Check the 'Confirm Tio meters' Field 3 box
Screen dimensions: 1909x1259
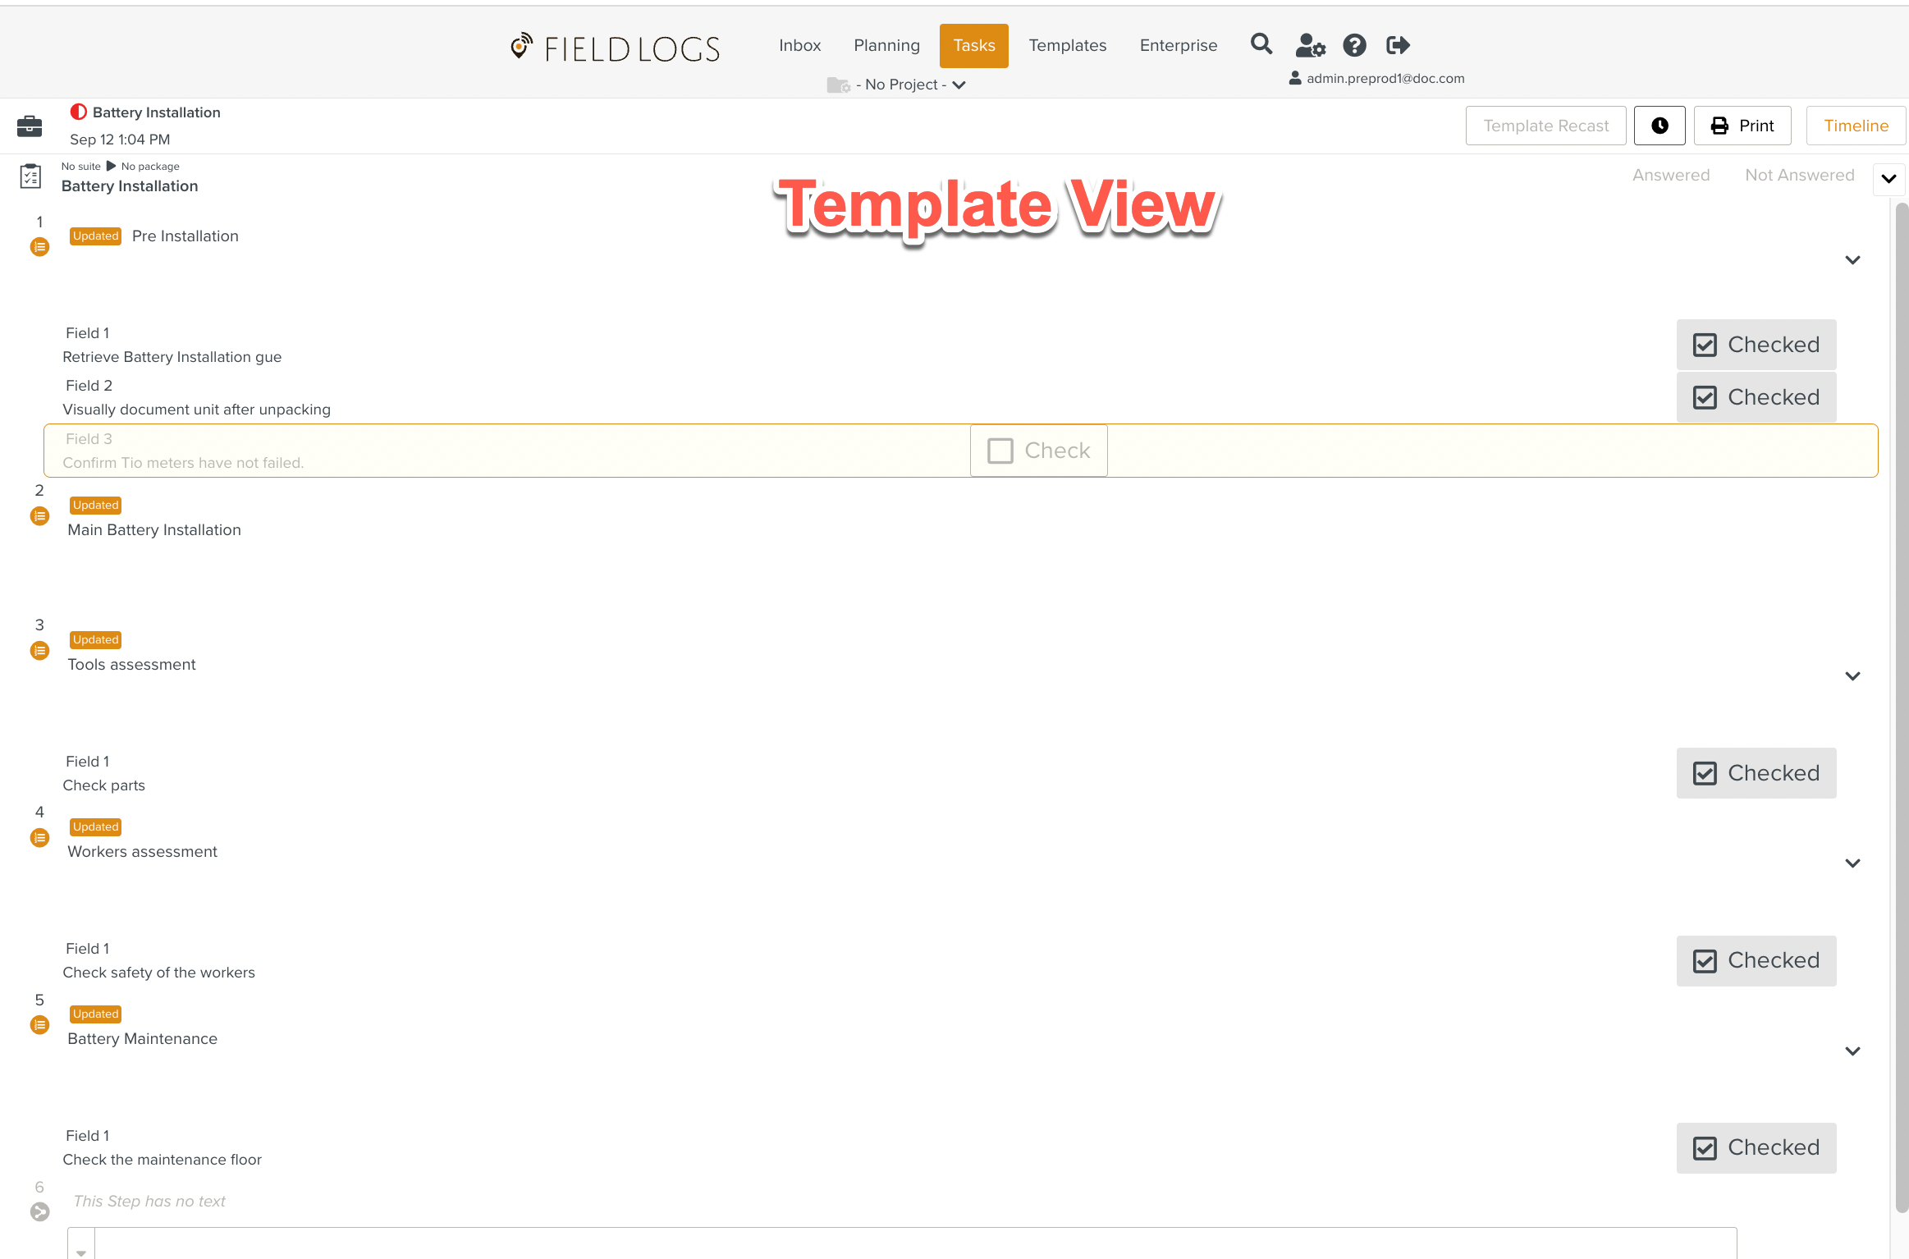click(x=1039, y=451)
